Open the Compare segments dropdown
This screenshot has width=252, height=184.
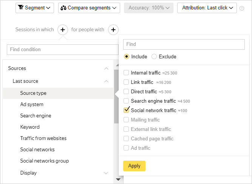pos(89,8)
